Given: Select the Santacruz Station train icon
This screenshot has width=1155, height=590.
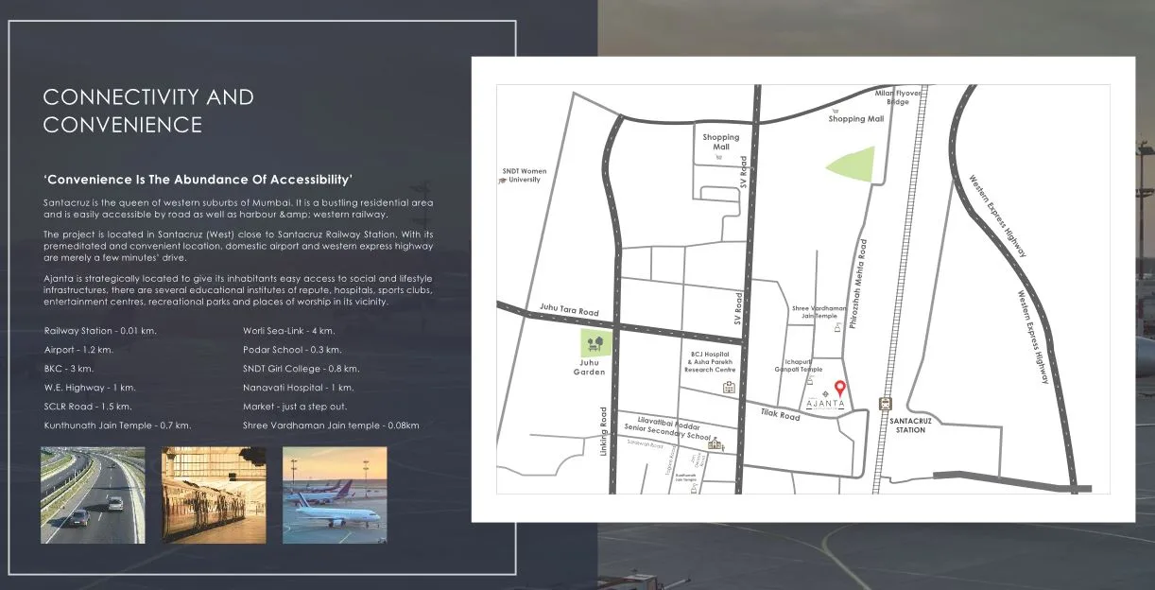Looking at the screenshot, I should 884,404.
